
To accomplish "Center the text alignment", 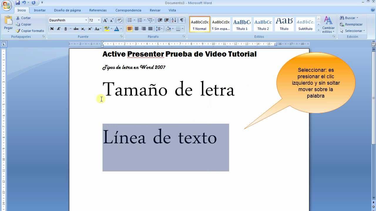I will pos(137,29).
